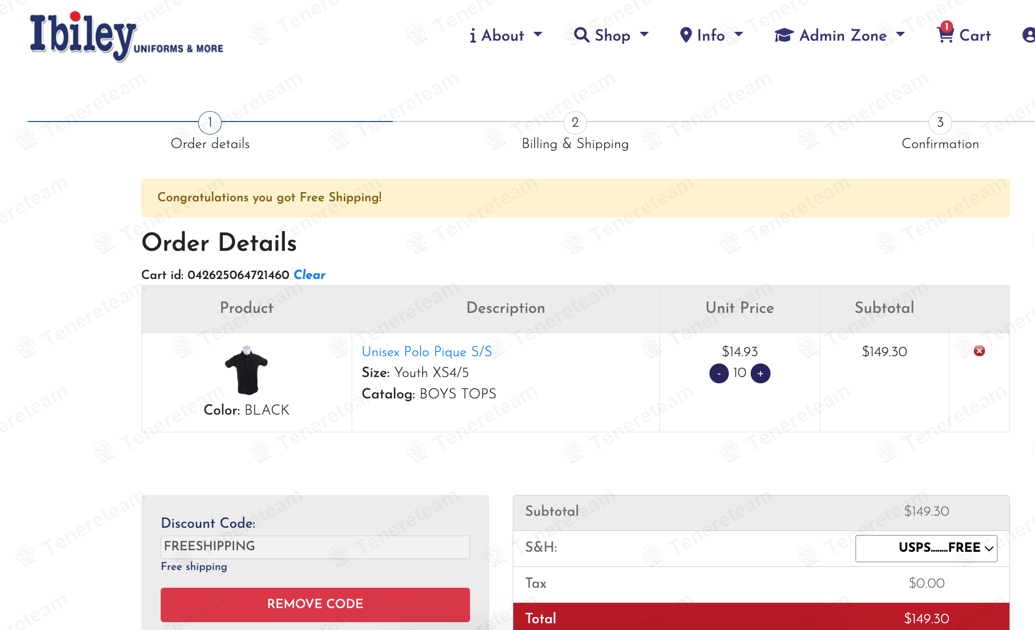Open the USPS shipping method dropdown
Image resolution: width=1035 pixels, height=630 pixels.
tap(926, 548)
